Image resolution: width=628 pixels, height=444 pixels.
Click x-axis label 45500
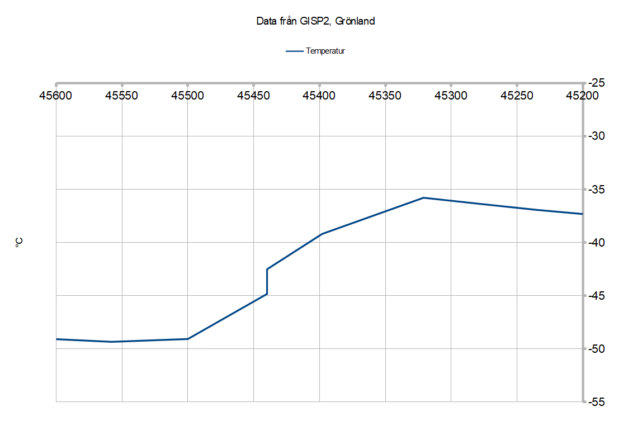187,96
